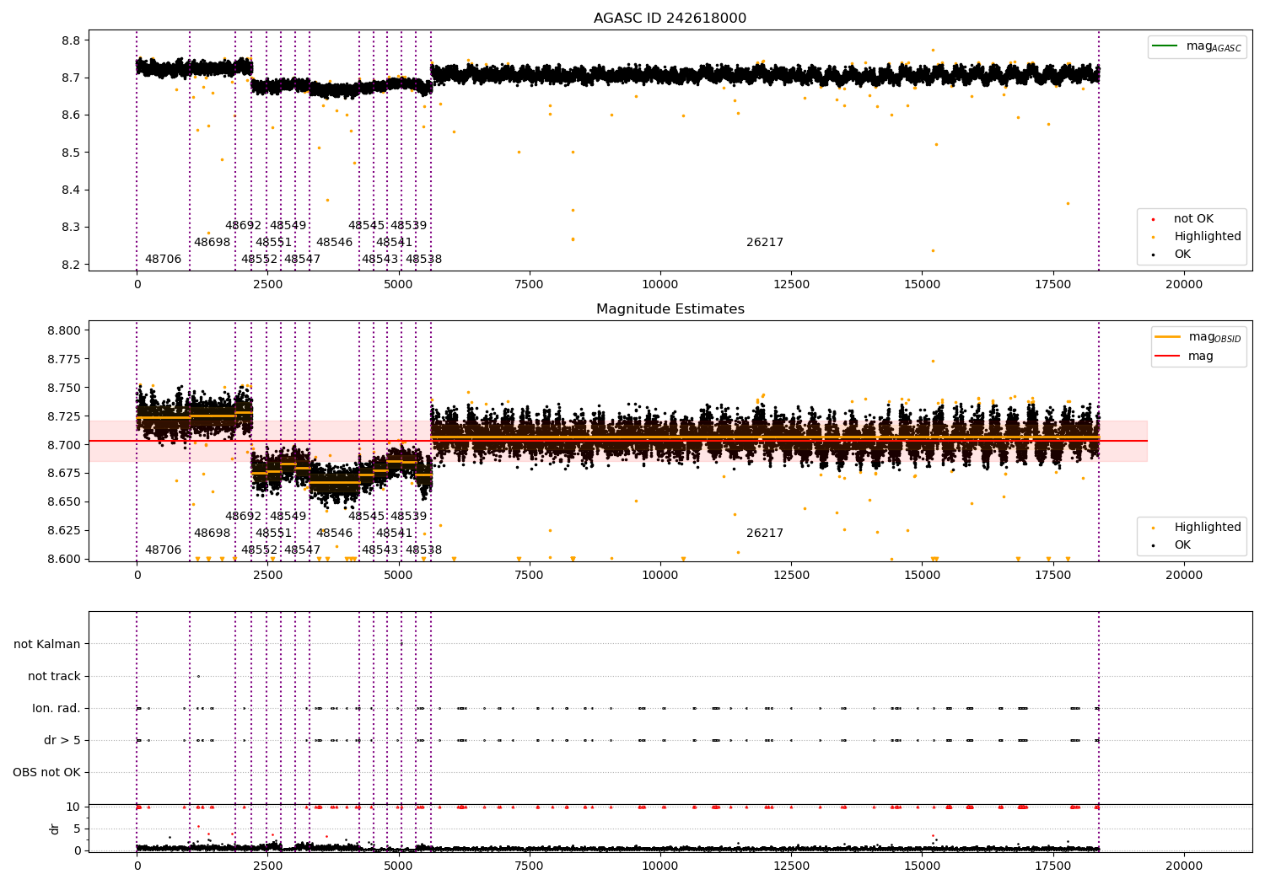This screenshot has height=885, width=1265.
Task: Click OBSID label 26217 in Magnitude Estimates plot
Action: click(765, 534)
